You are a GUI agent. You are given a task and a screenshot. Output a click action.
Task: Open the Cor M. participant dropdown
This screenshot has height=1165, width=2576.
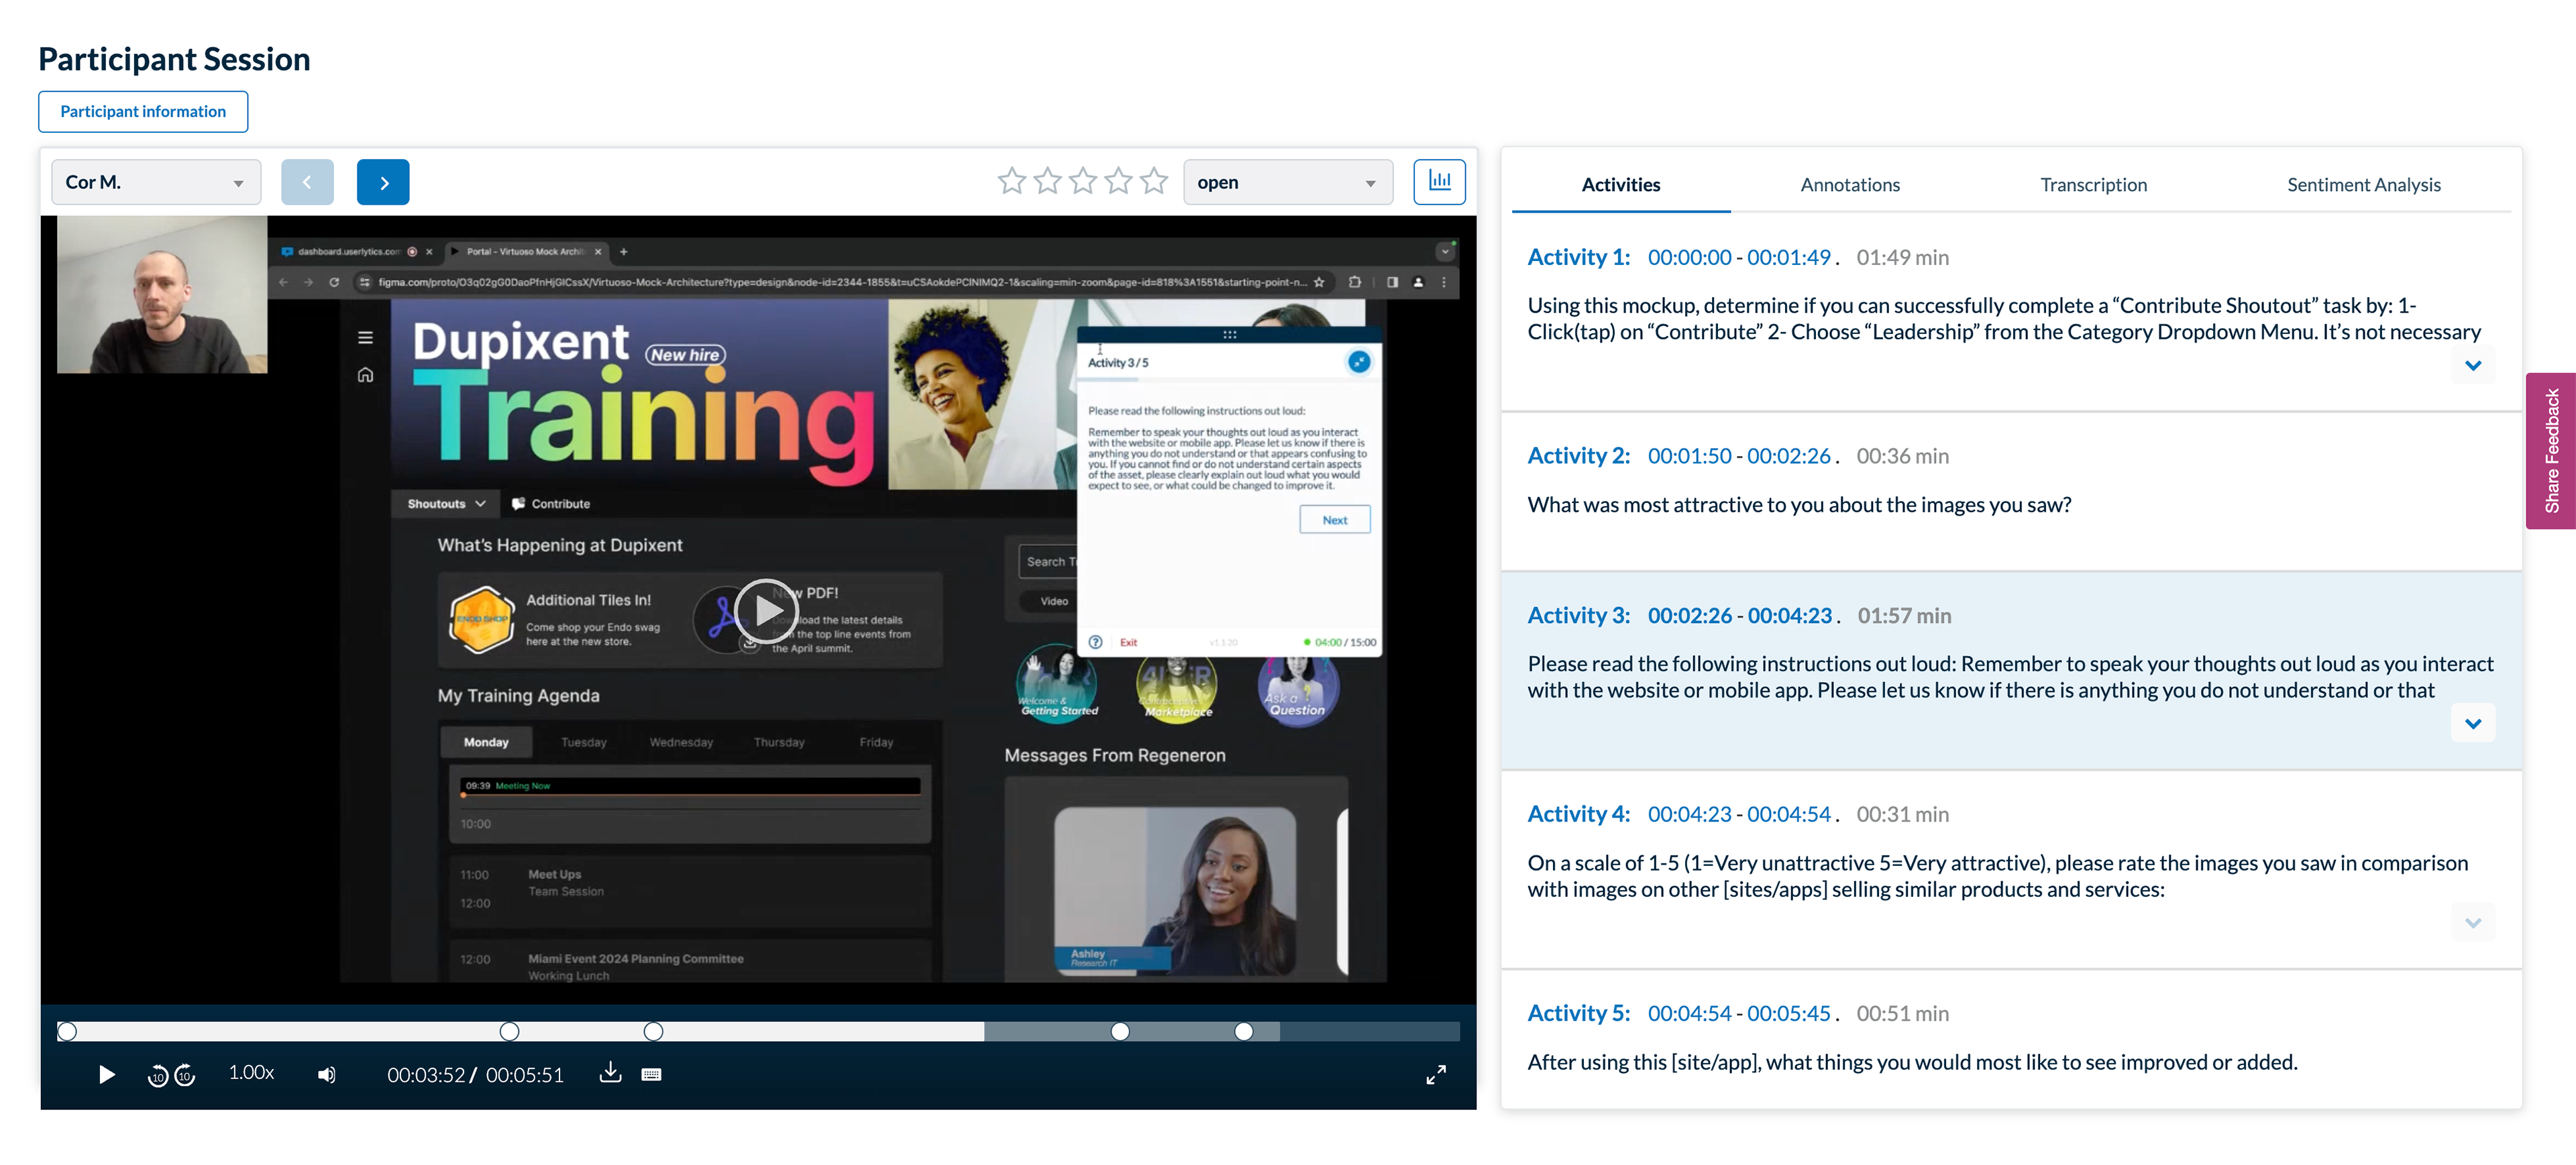[x=156, y=182]
